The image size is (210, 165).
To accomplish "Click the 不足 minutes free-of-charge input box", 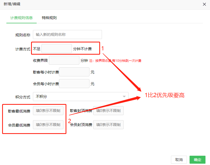I will click(x=57, y=49).
